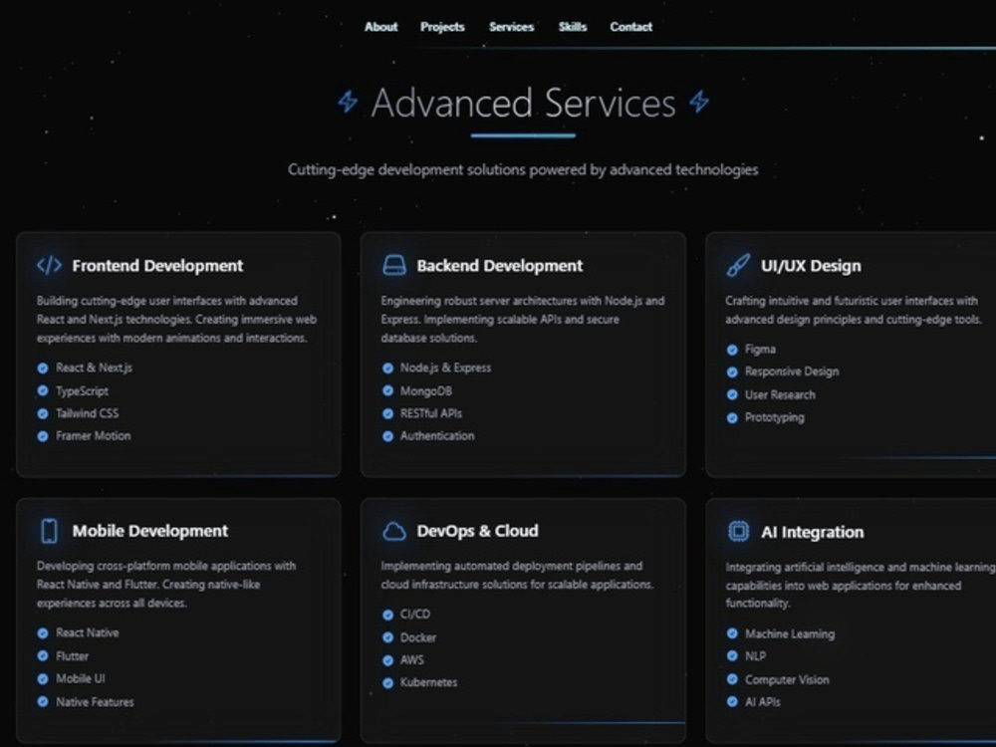This screenshot has height=747, width=996.
Task: Select Services in the top nav
Action: (x=511, y=27)
